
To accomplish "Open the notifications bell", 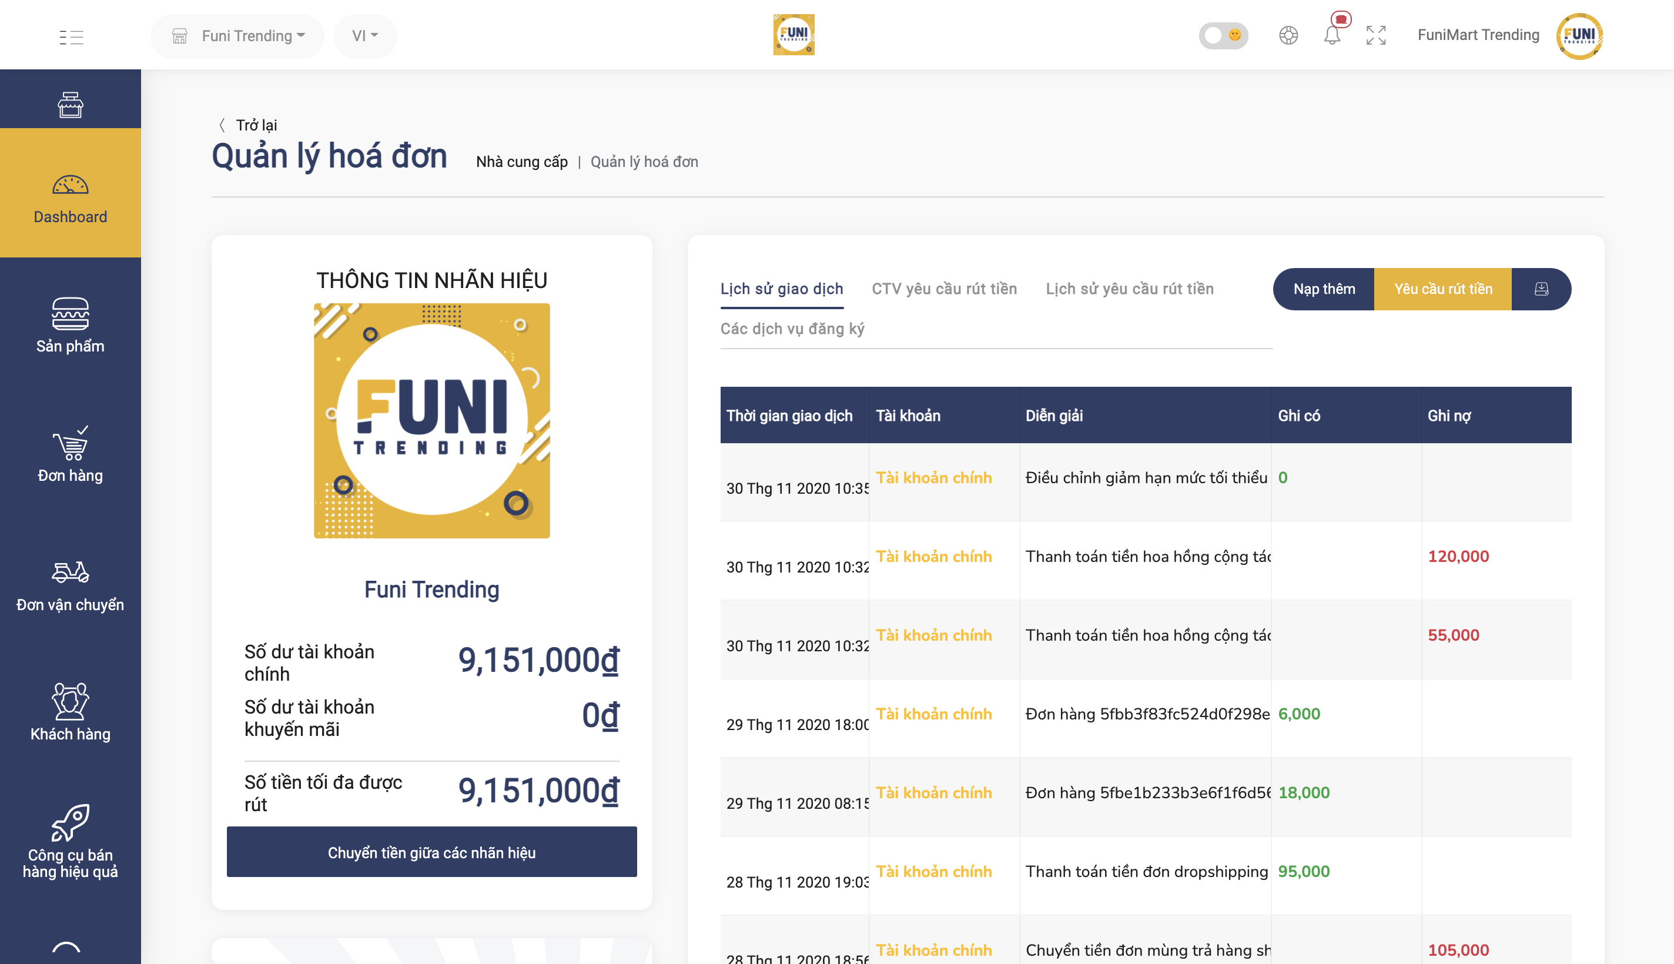I will 1332,35.
